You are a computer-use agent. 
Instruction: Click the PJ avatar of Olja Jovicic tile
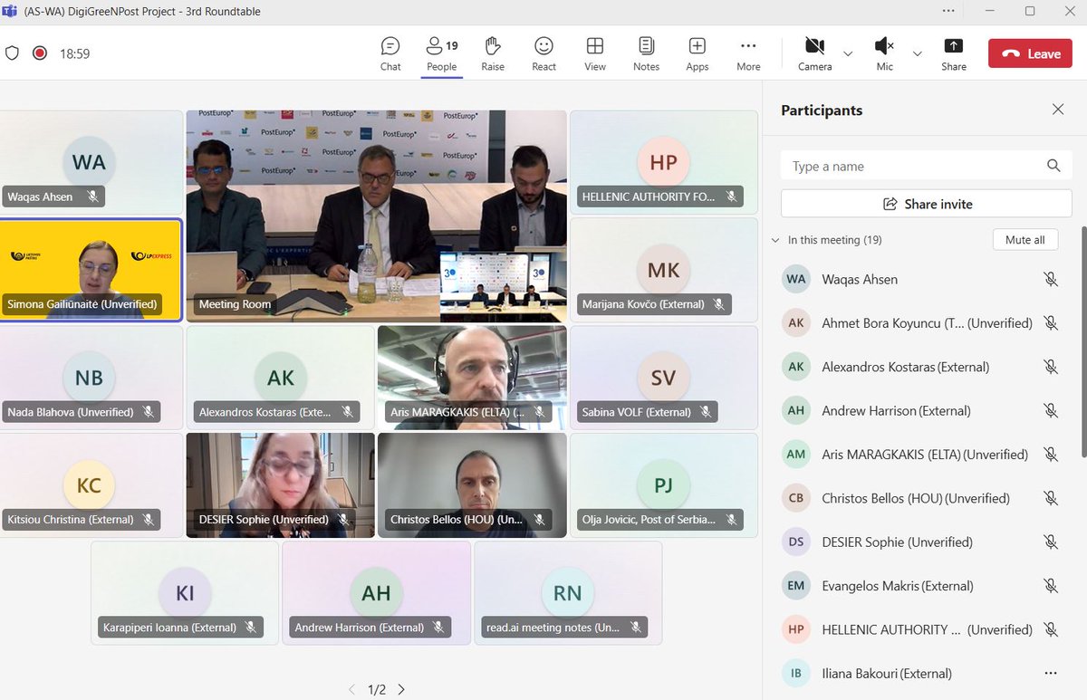click(x=663, y=486)
